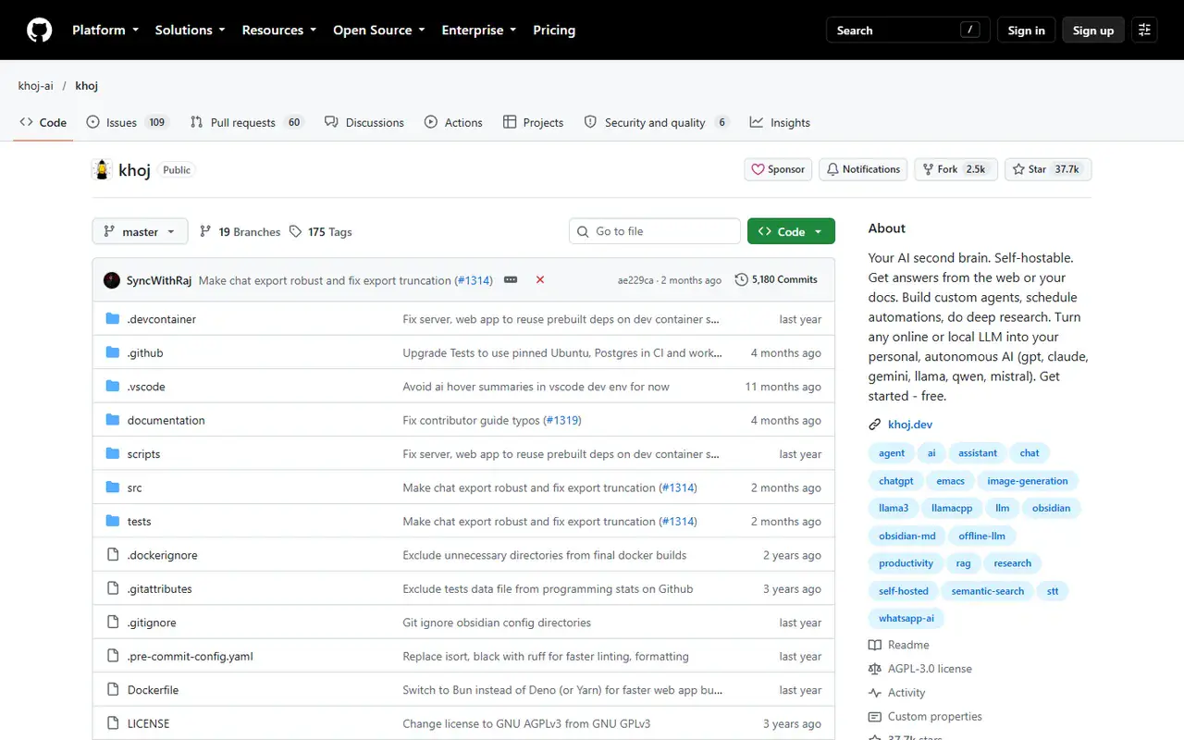
Task: Open the appearance settings icon button
Action: coord(1144,31)
